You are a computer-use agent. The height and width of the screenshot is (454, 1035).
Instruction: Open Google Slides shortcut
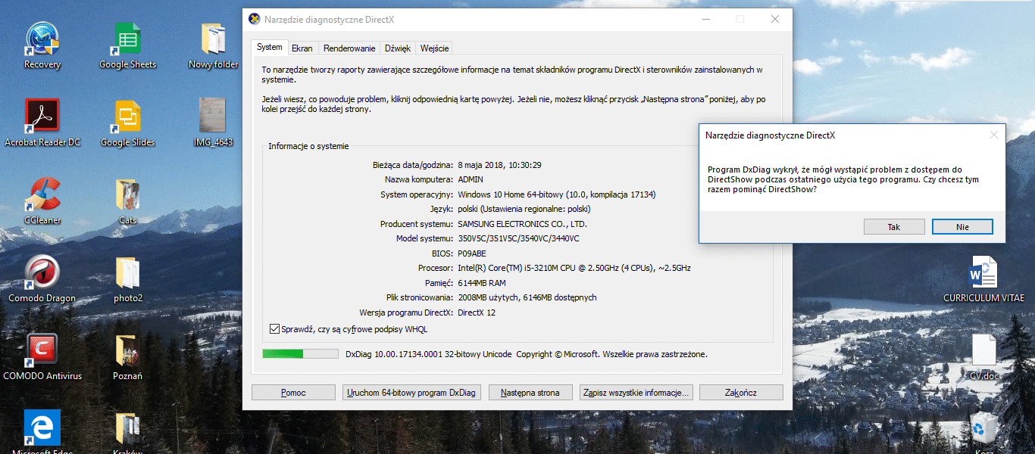[x=127, y=115]
